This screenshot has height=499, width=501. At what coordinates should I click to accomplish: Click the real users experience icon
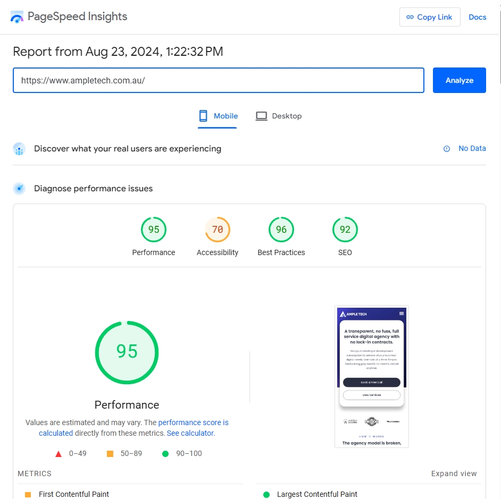(19, 149)
